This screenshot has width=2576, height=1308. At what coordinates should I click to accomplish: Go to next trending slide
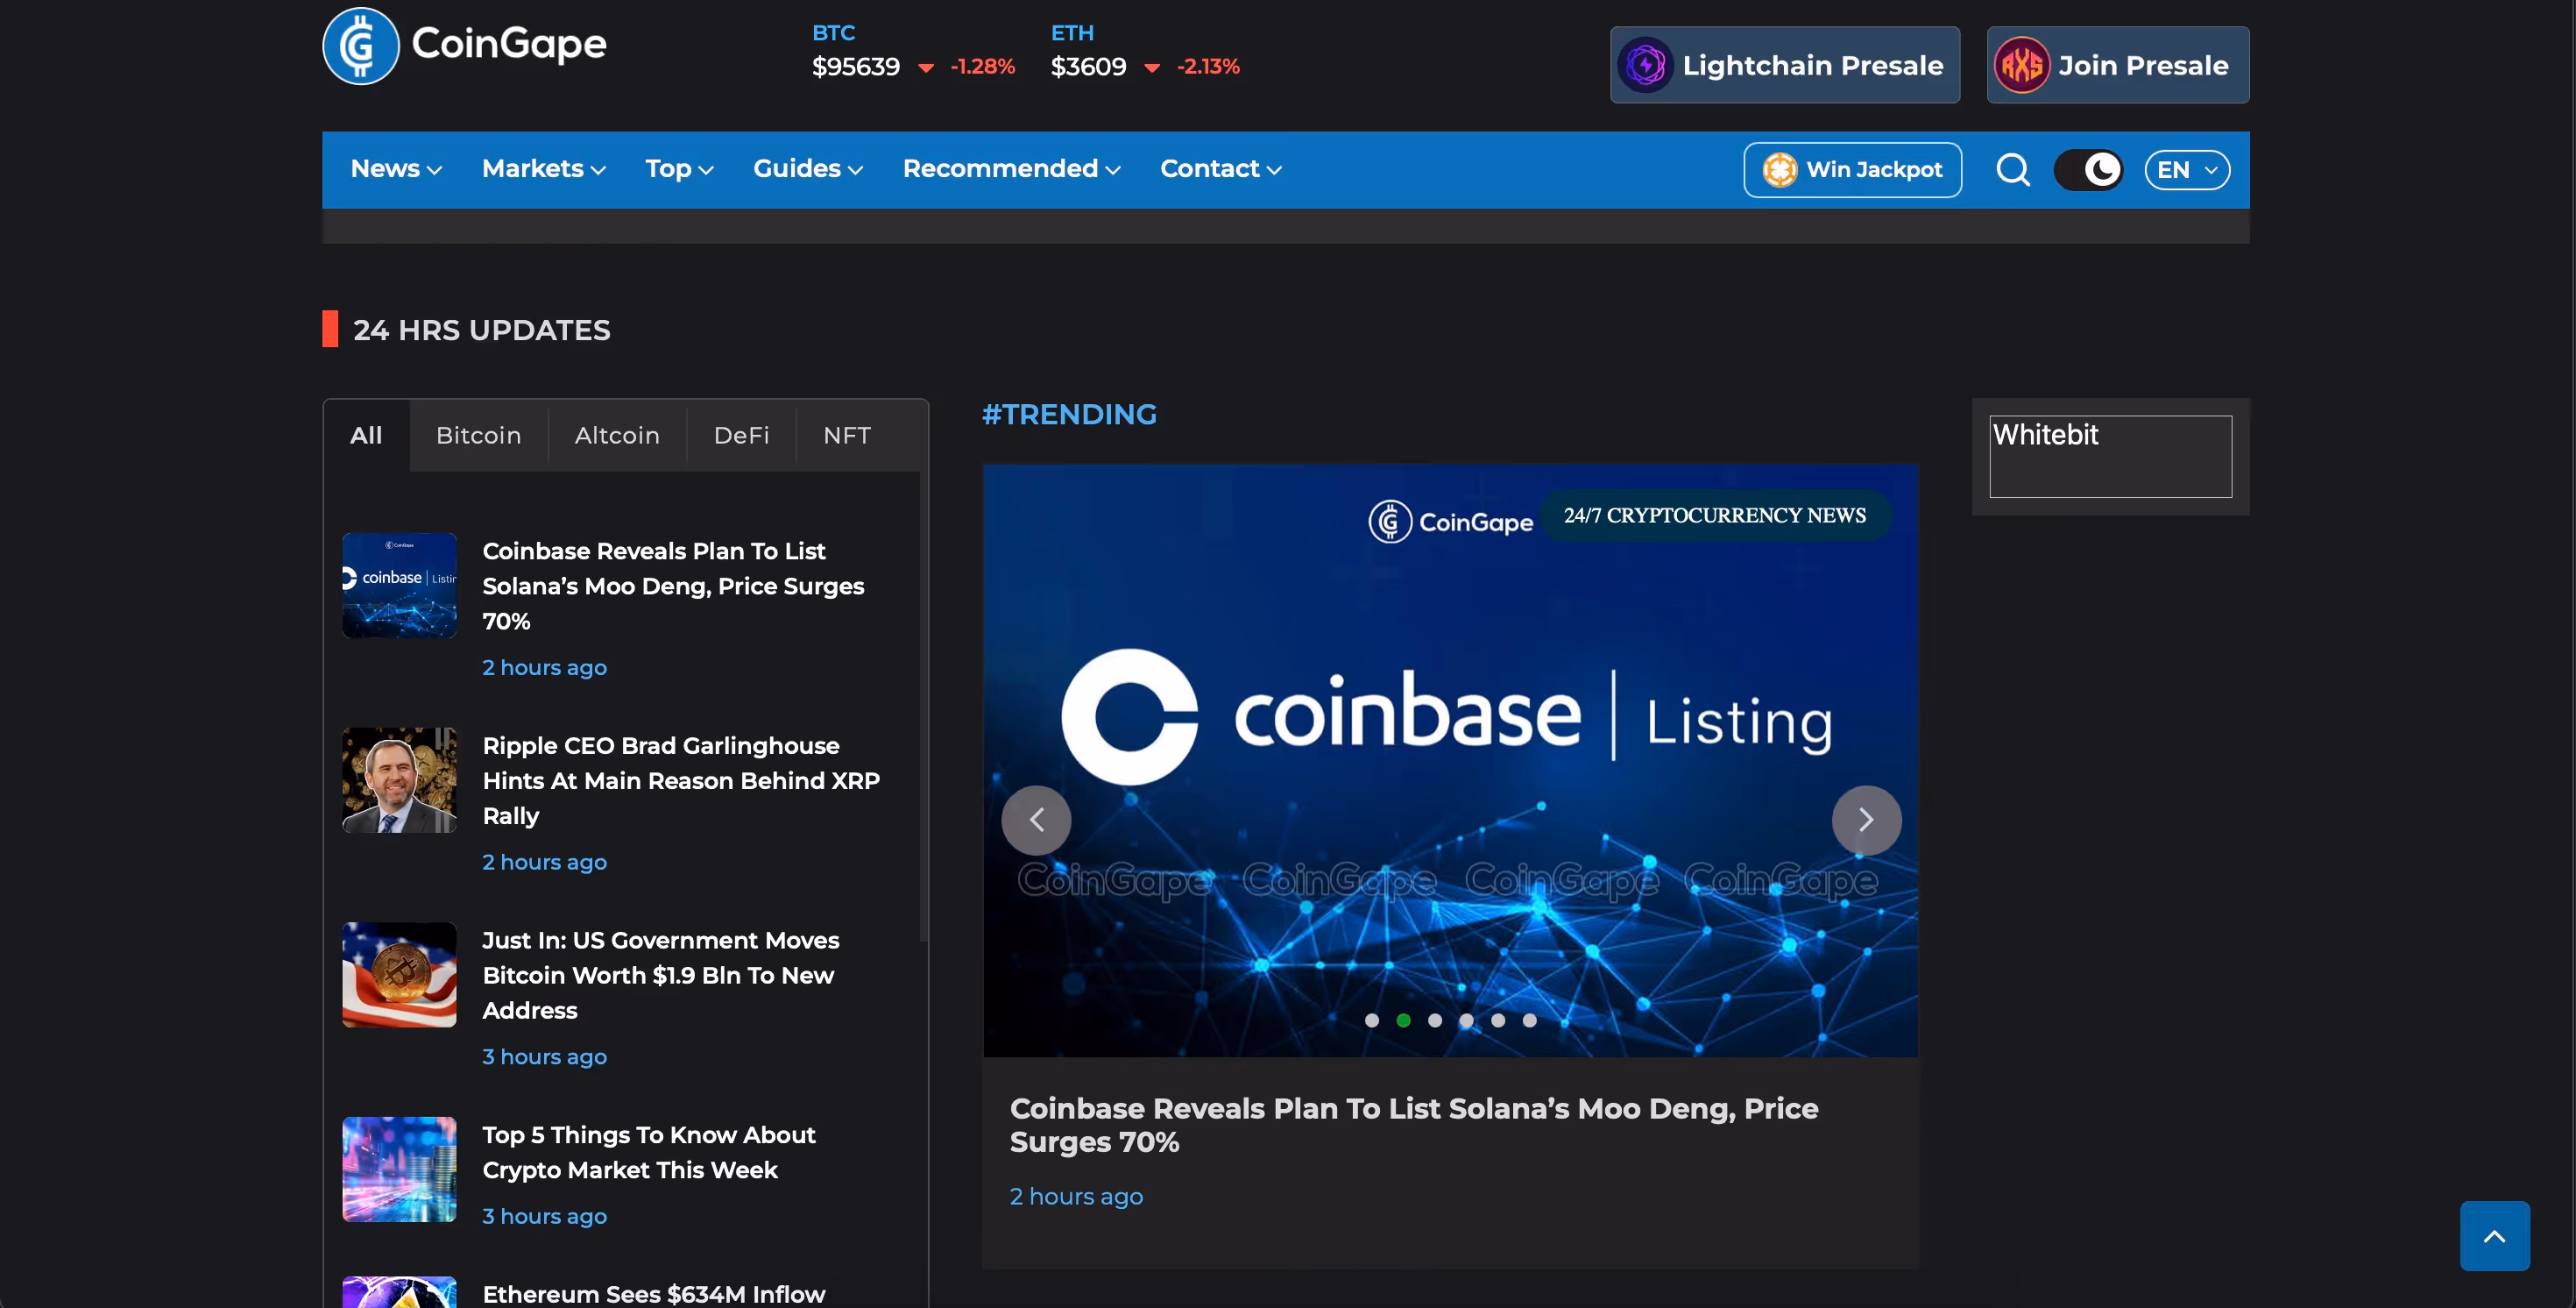pos(1866,821)
